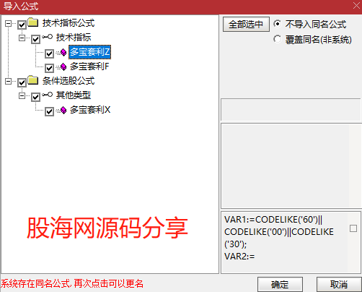
Task: Click the magenta diamond icon beside 多宝套利X
Action: click(x=63, y=110)
